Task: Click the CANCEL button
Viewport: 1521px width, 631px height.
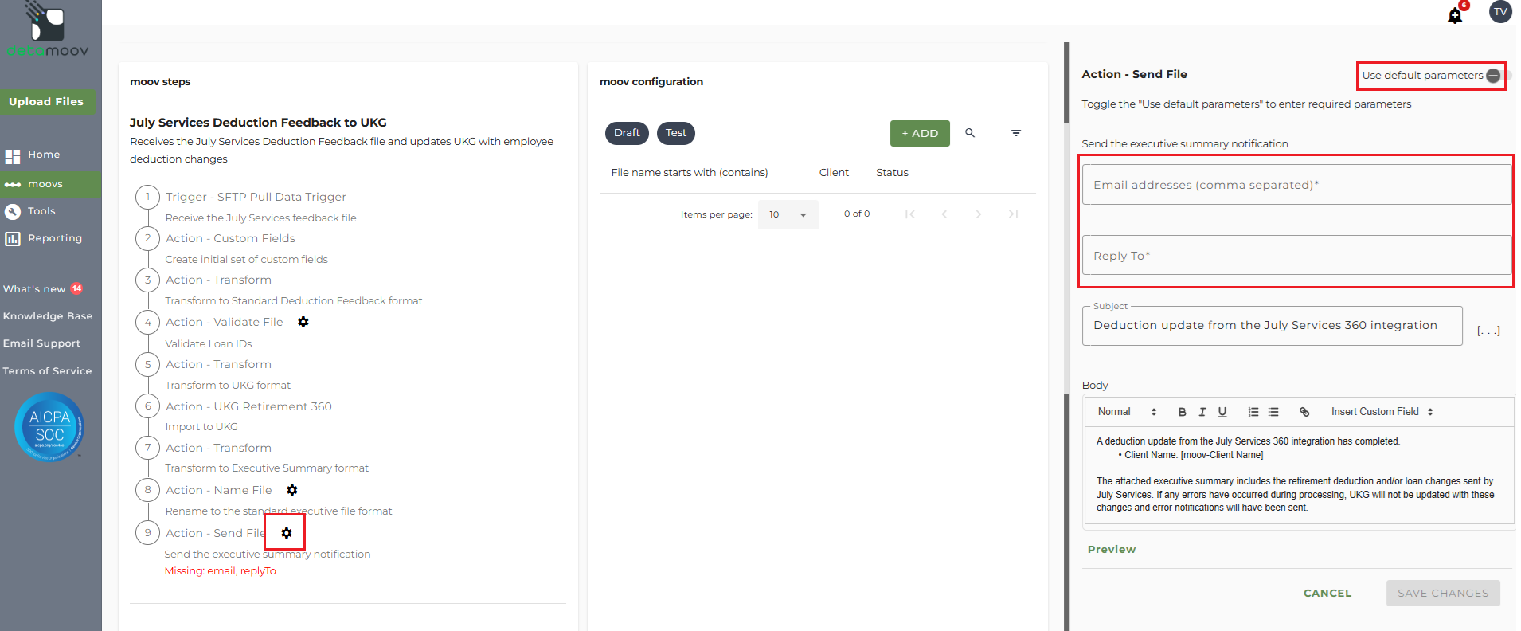Action: click(x=1327, y=593)
